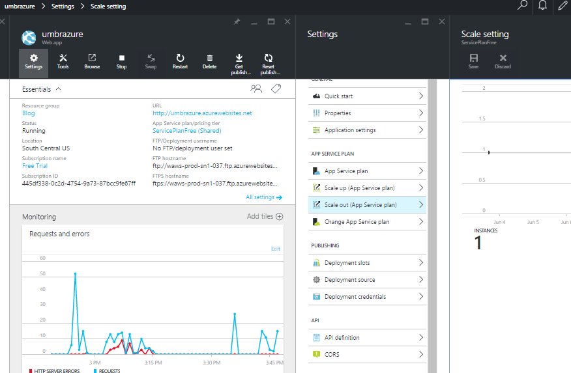This screenshot has height=373, width=571.
Task: Click FTPS hostname value text
Action: click(x=215, y=183)
